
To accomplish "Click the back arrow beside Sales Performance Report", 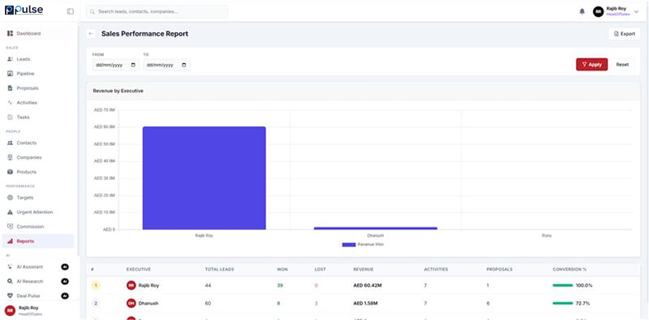I will click(x=91, y=34).
